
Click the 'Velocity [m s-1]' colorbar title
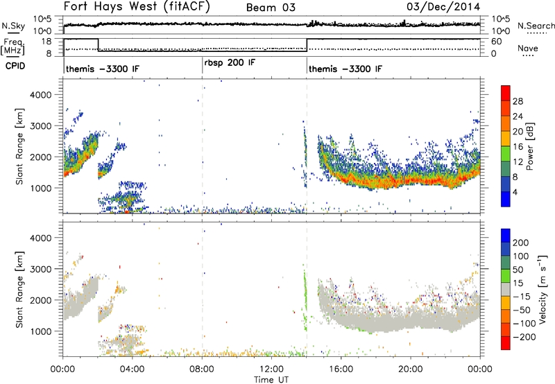tap(543, 289)
